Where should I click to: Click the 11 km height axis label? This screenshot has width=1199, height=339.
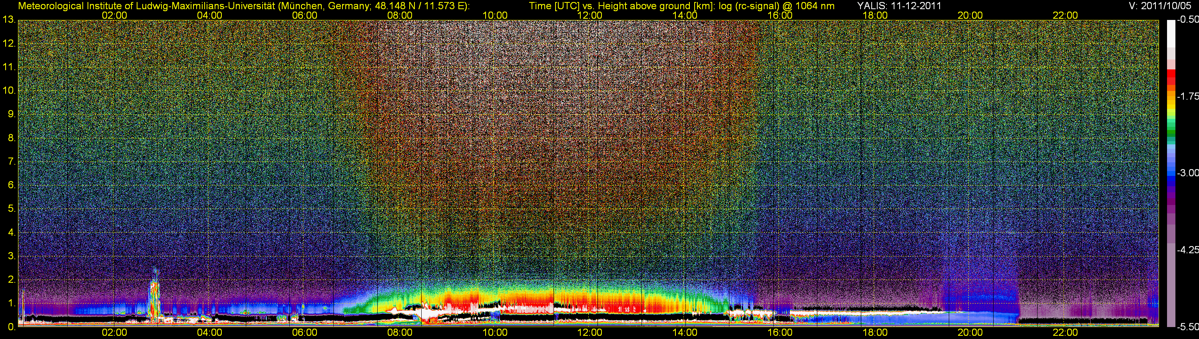pos(9,67)
